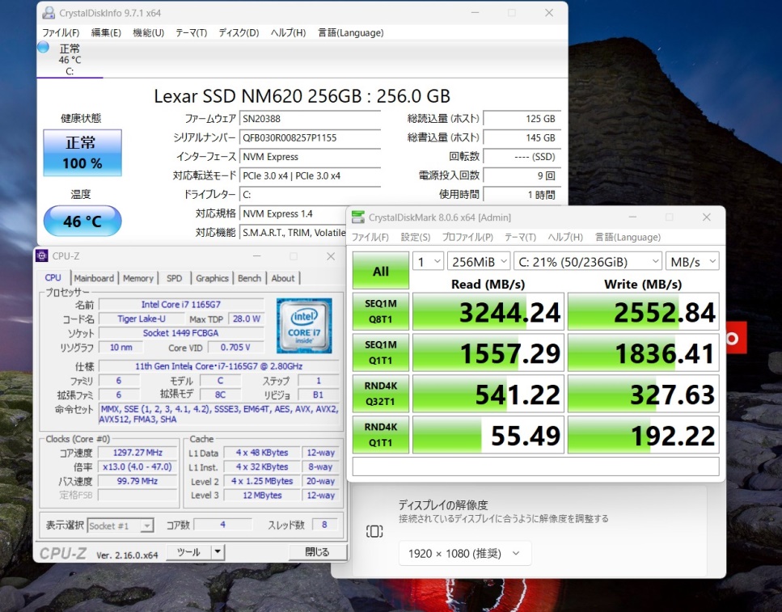This screenshot has width=782, height=612.
Task: Open 言語(Language) menu in CrystalDiskMark
Action: click(x=628, y=237)
